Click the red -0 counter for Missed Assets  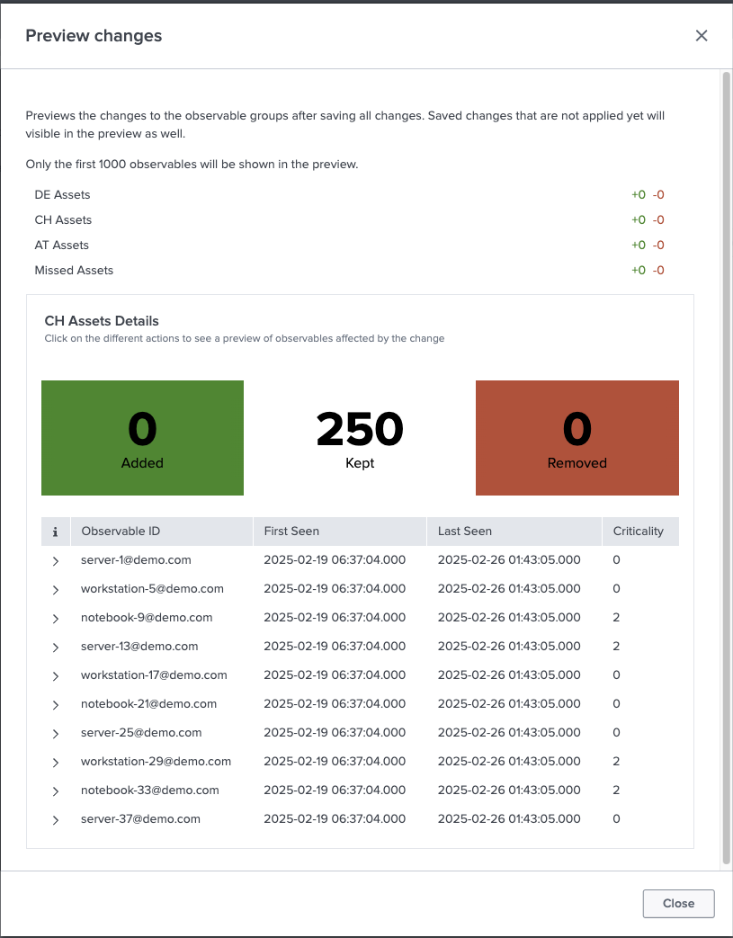pos(659,270)
